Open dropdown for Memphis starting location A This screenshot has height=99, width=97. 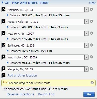pos(86,10)
